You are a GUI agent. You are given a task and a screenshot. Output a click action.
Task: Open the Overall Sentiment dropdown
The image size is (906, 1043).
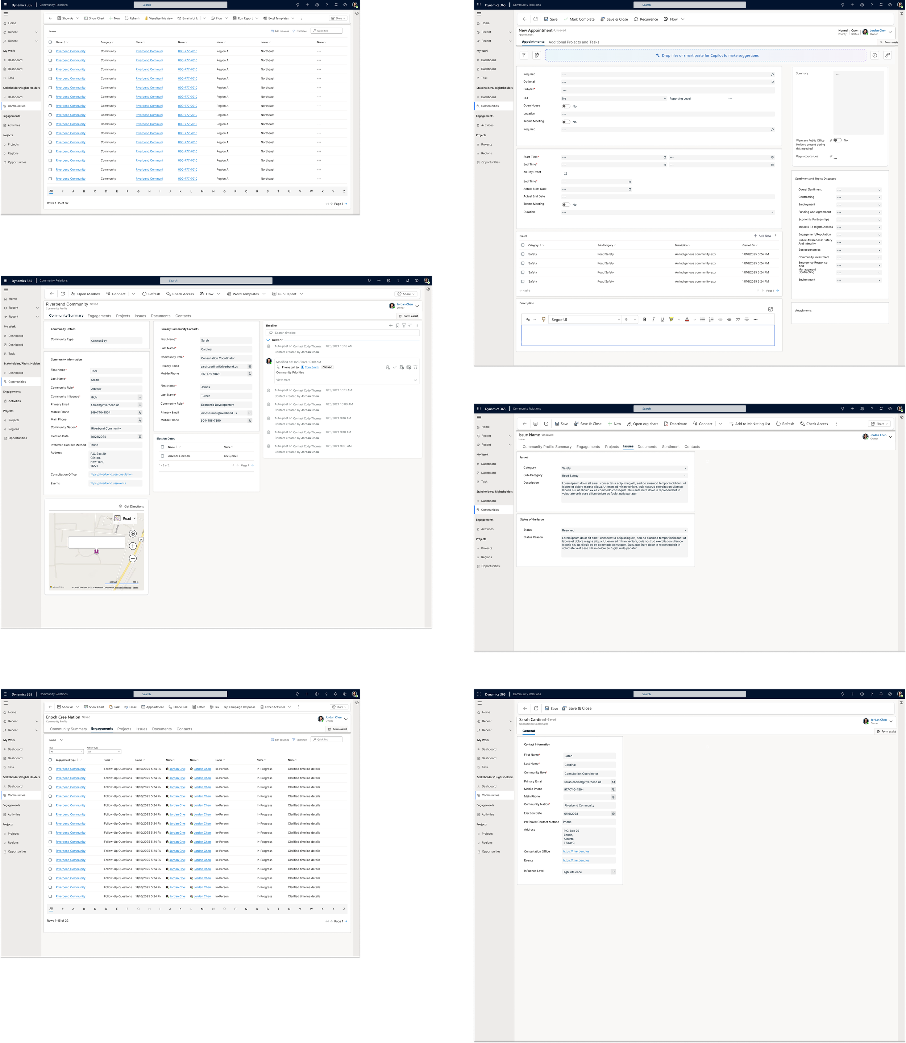click(x=859, y=190)
